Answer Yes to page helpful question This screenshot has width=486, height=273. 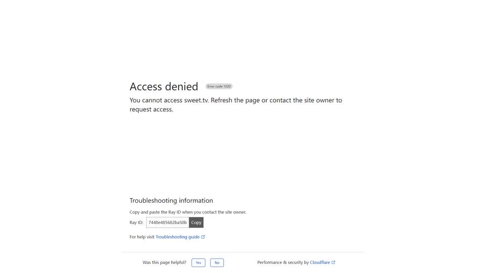pyautogui.click(x=198, y=262)
